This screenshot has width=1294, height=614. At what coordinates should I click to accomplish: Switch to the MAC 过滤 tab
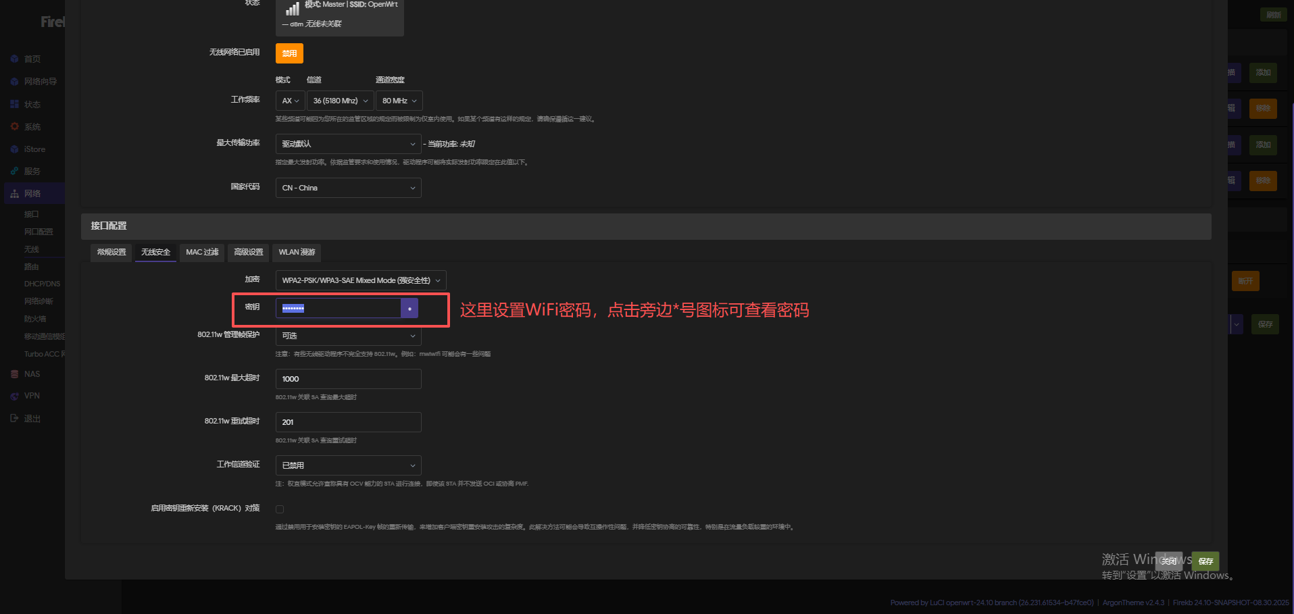click(x=202, y=253)
